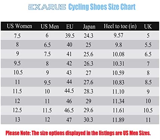Click Japan size 27.6 cell

pyautogui.click(x=88, y=82)
